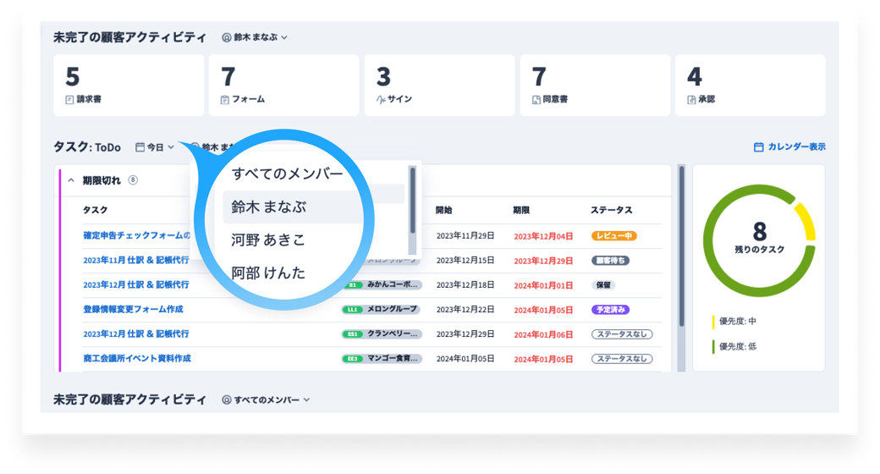Click the green 優先度: 低 legend marker
Viewport: 880px width, 474px height.
coord(713,346)
